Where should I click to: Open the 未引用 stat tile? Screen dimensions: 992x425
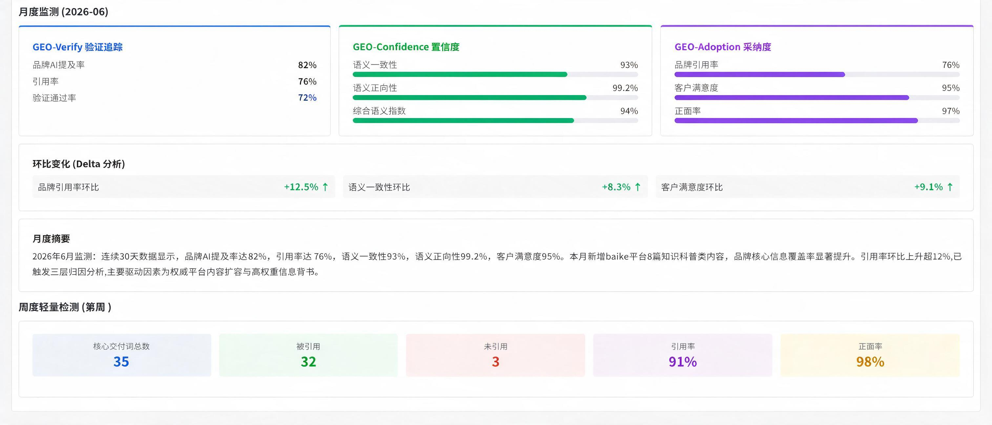click(495, 355)
